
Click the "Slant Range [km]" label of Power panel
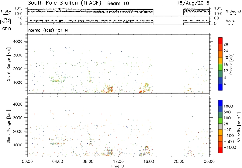click(9, 64)
